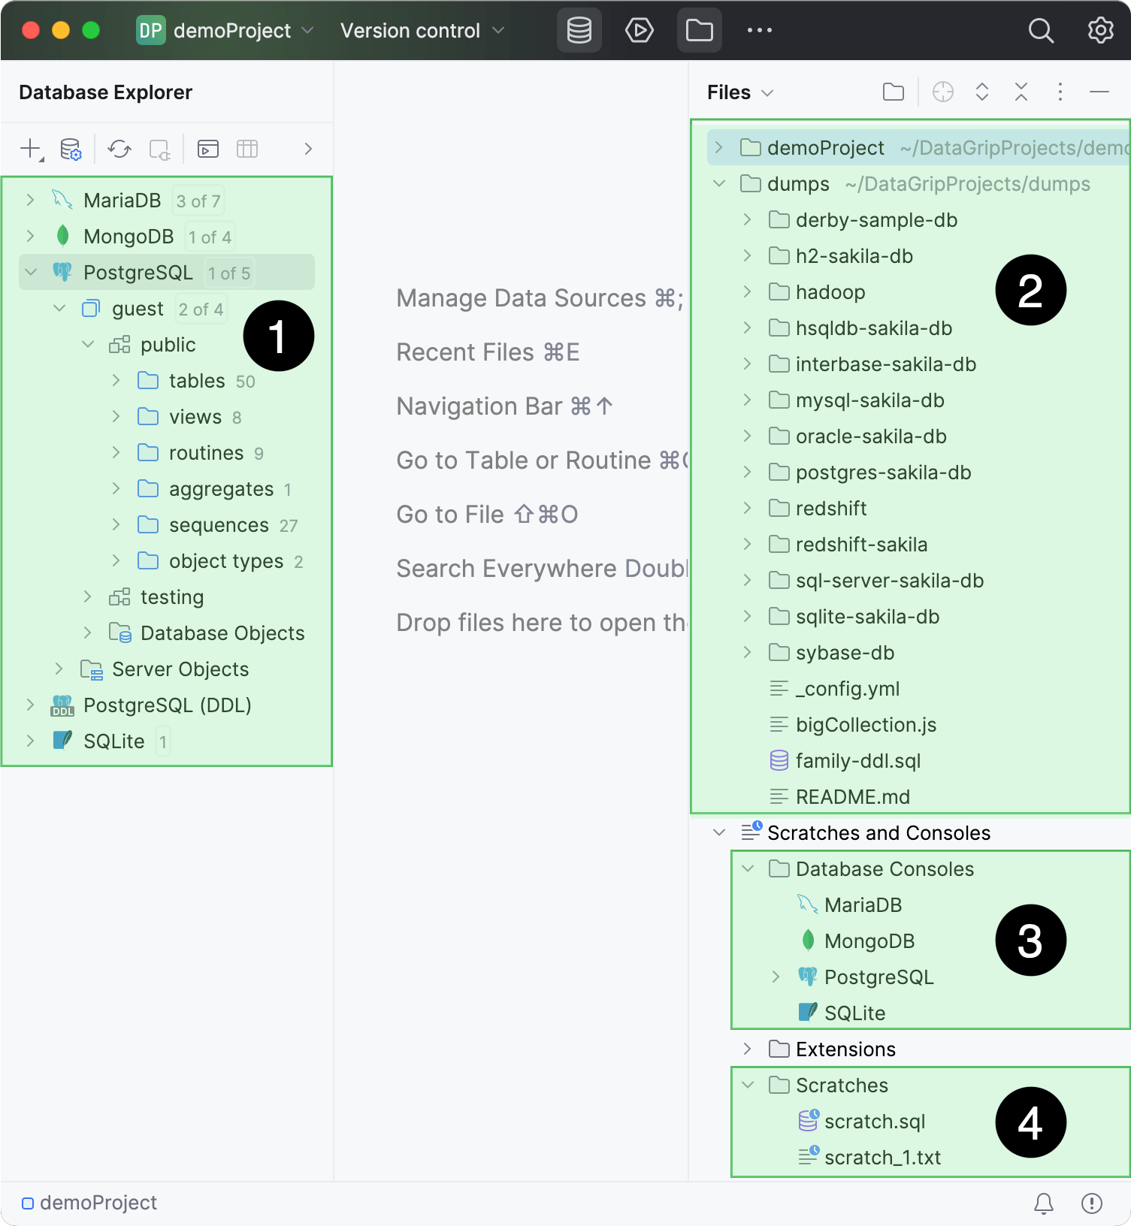Viewport: 1131px width, 1226px height.
Task: Open the demoProject project dropdown
Action: coord(225,31)
